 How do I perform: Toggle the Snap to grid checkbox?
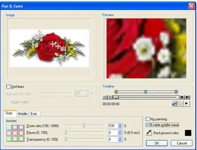[x=8, y=102]
